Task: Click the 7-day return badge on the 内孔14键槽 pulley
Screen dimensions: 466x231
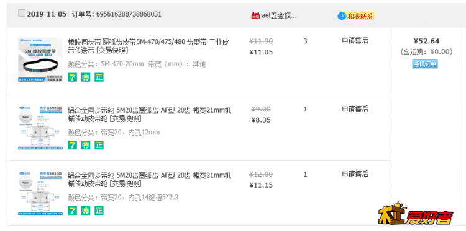Action: click(x=72, y=211)
